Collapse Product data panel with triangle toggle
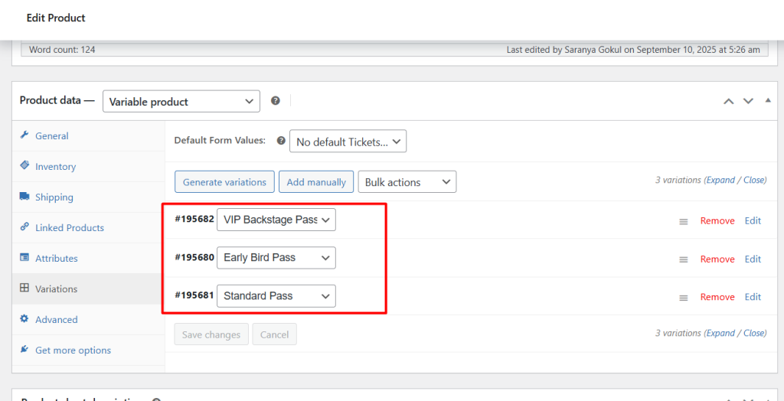 pyautogui.click(x=767, y=101)
